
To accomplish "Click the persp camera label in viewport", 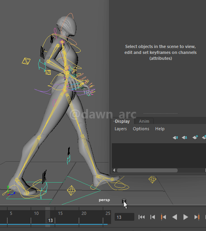I will tap(104, 200).
